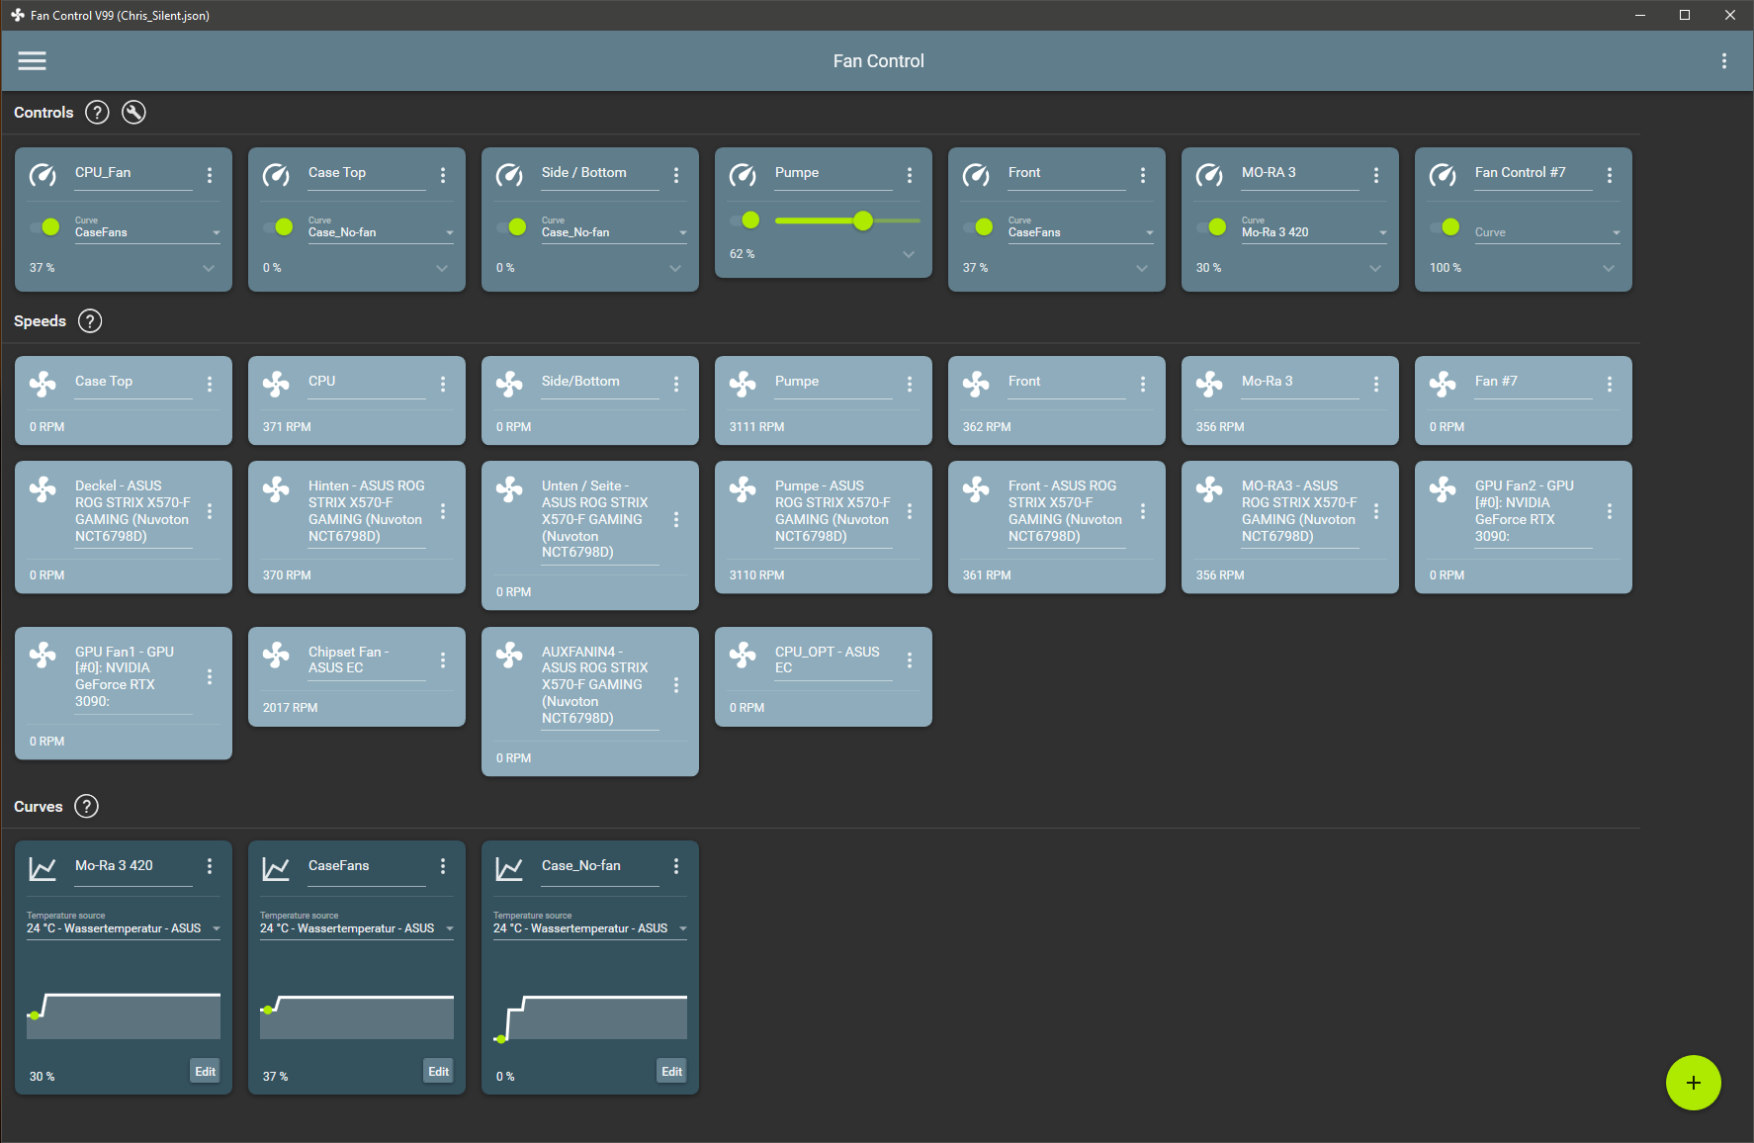
Task: Toggle the Case Top control switch
Action: (x=278, y=227)
